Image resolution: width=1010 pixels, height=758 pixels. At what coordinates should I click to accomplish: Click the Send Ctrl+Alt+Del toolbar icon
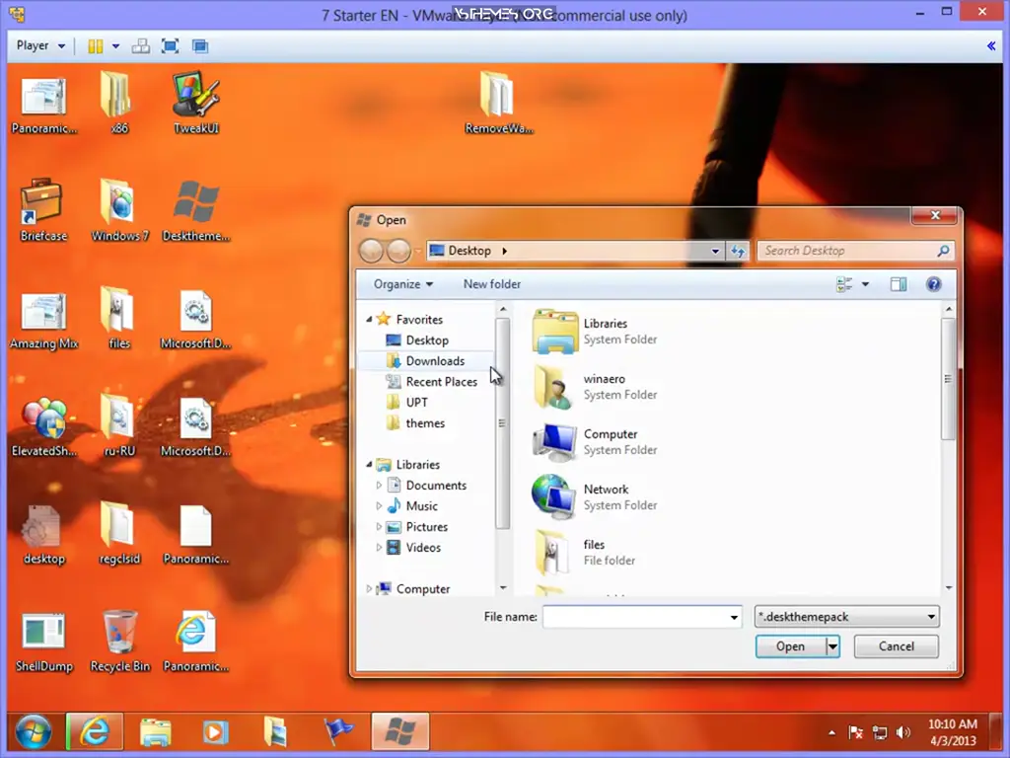140,45
